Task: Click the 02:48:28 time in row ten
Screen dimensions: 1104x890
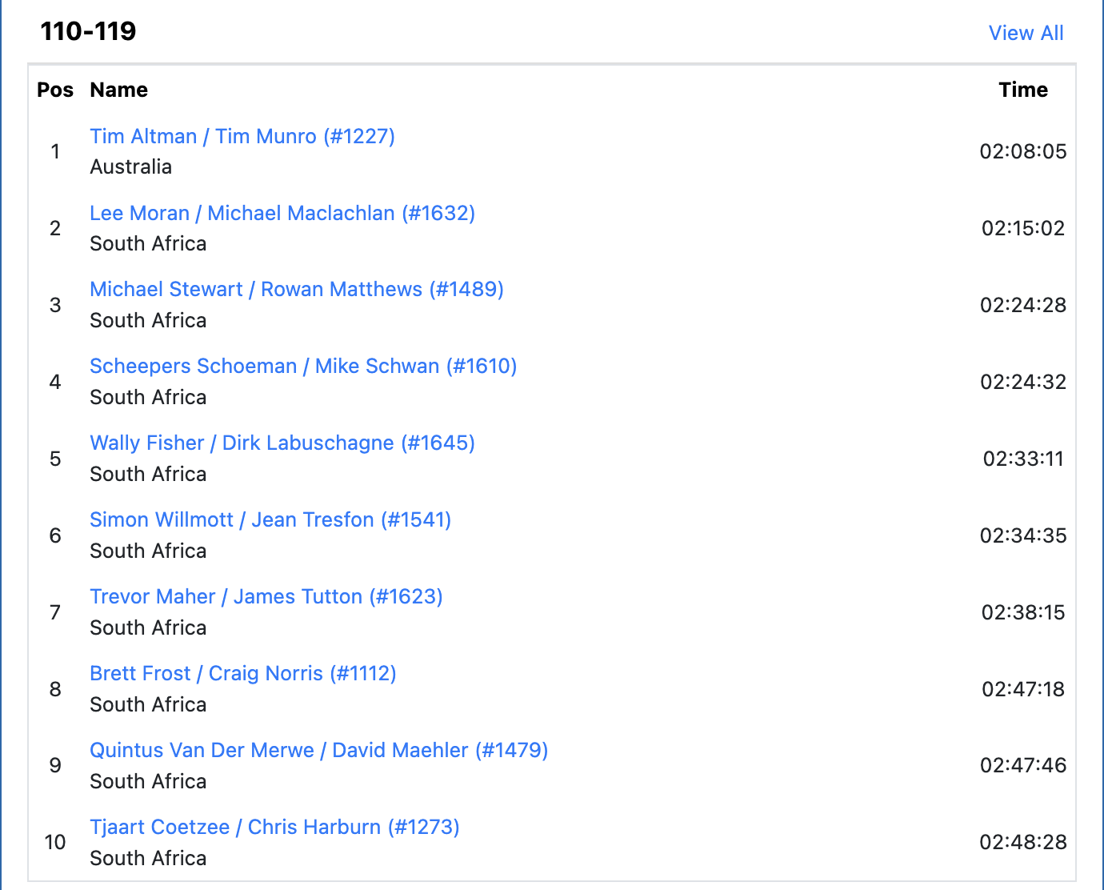Action: click(x=1023, y=842)
